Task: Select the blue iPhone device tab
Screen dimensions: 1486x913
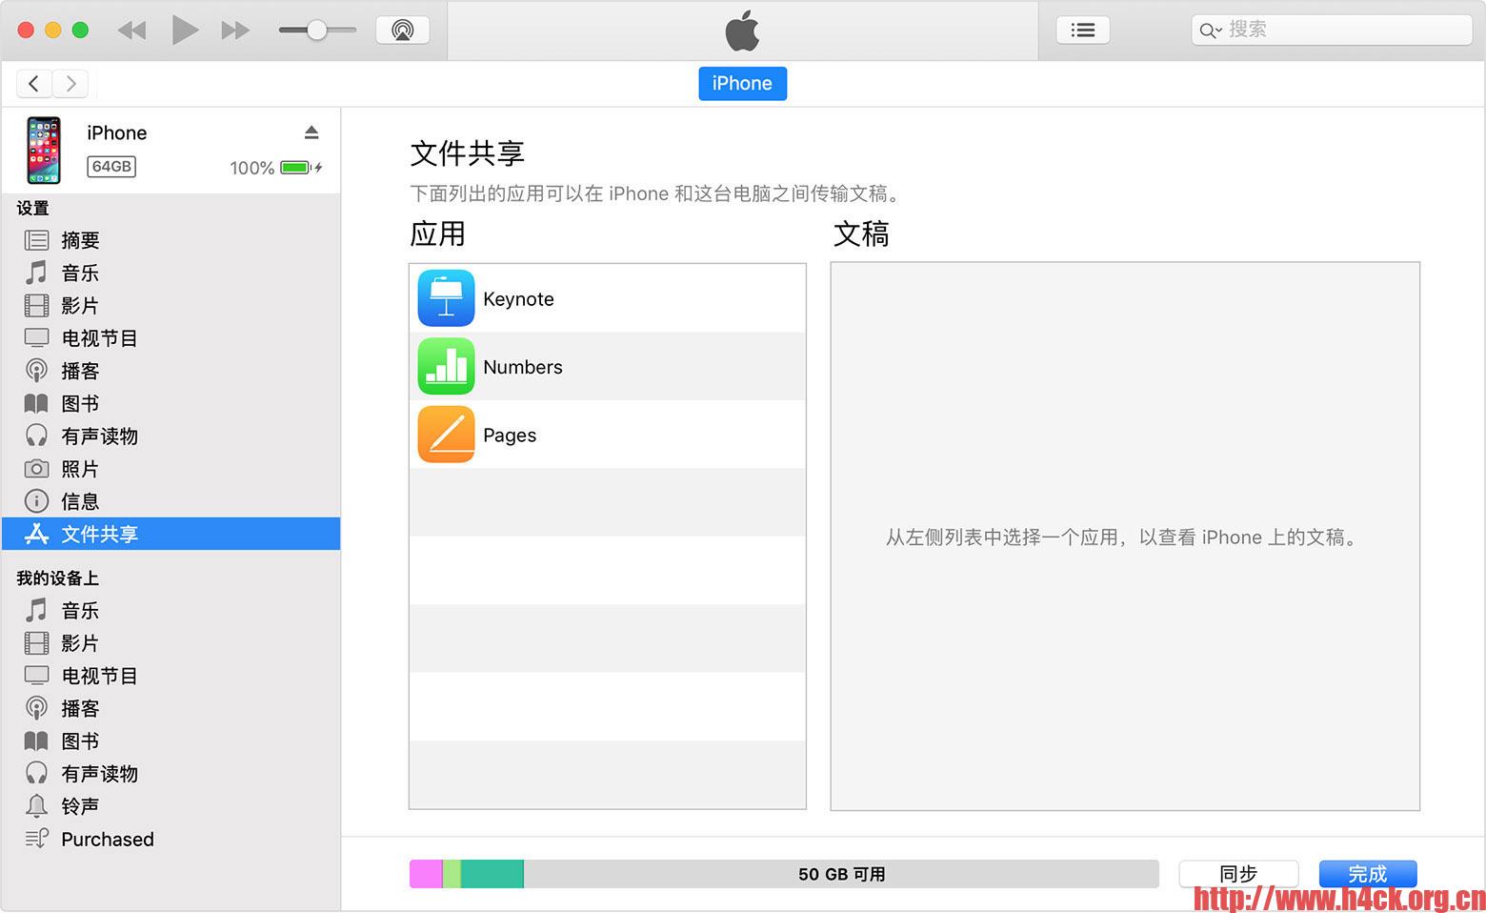Action: pos(742,83)
